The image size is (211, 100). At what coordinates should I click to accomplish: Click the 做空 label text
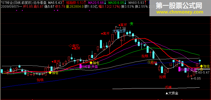(x=76, y=46)
